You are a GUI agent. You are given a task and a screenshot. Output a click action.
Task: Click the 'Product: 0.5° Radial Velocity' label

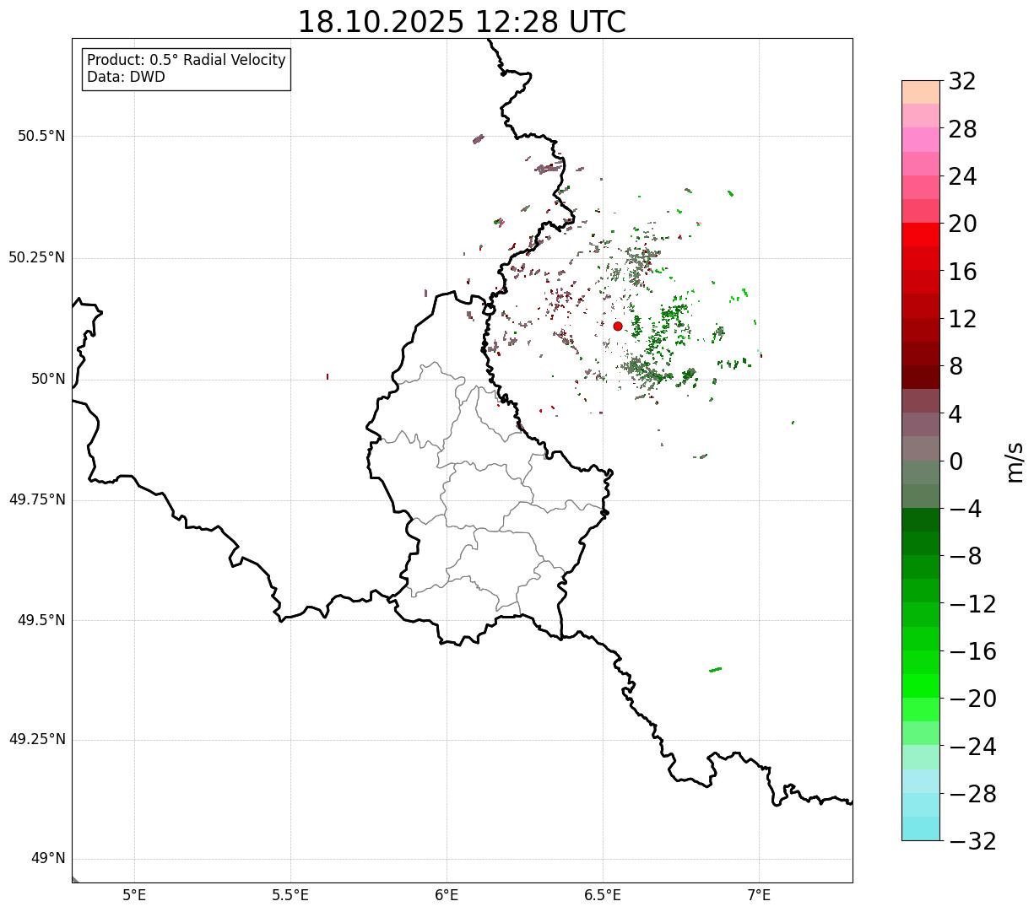187,61
